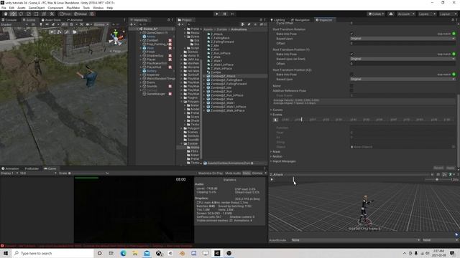This screenshot has height=258, width=460.
Task: Open the Window menu
Action: coord(98,8)
